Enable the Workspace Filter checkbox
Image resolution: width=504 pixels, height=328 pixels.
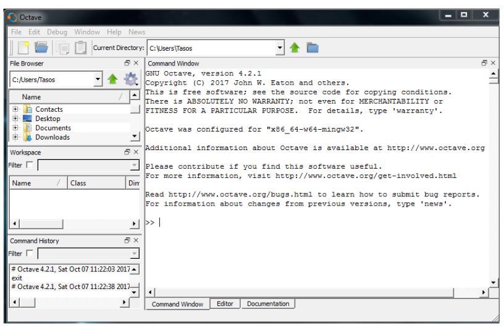[30, 165]
